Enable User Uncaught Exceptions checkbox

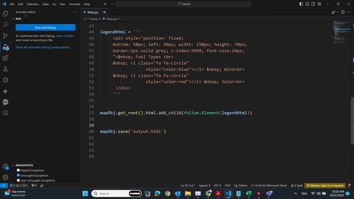coord(18,180)
